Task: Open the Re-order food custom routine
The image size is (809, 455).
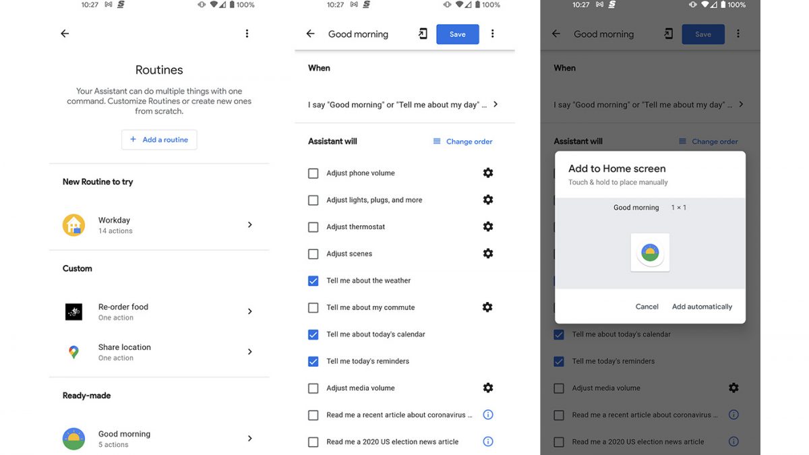Action: [x=123, y=311]
